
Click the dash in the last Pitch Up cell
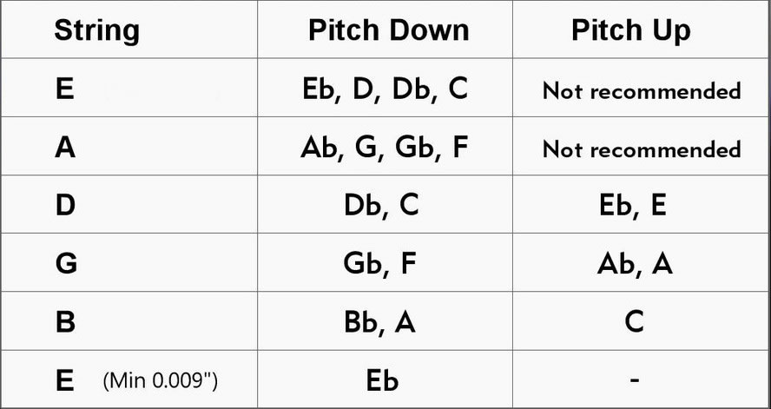(x=635, y=379)
